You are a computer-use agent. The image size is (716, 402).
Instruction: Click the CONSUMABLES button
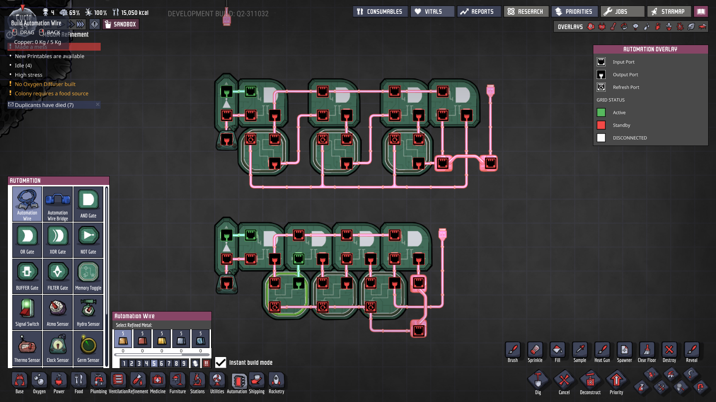coord(380,12)
